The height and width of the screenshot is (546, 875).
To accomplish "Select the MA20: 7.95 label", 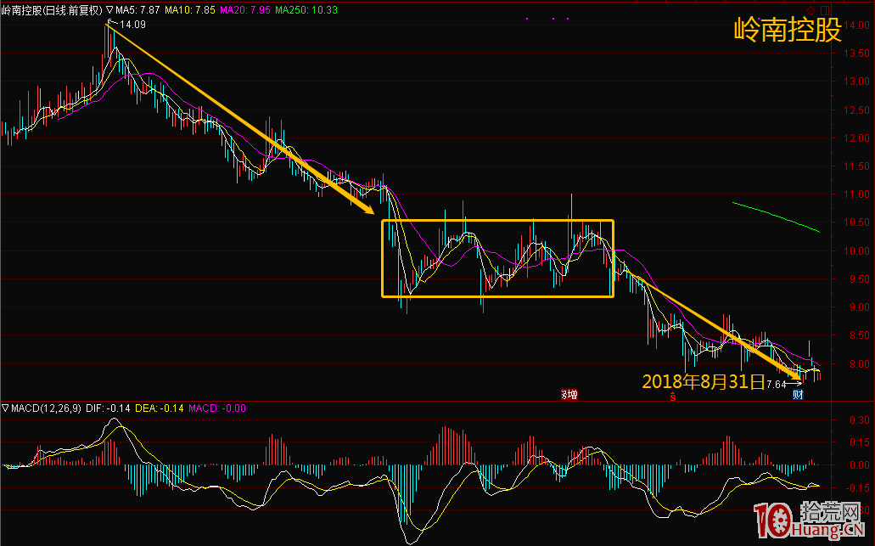I will click(245, 10).
